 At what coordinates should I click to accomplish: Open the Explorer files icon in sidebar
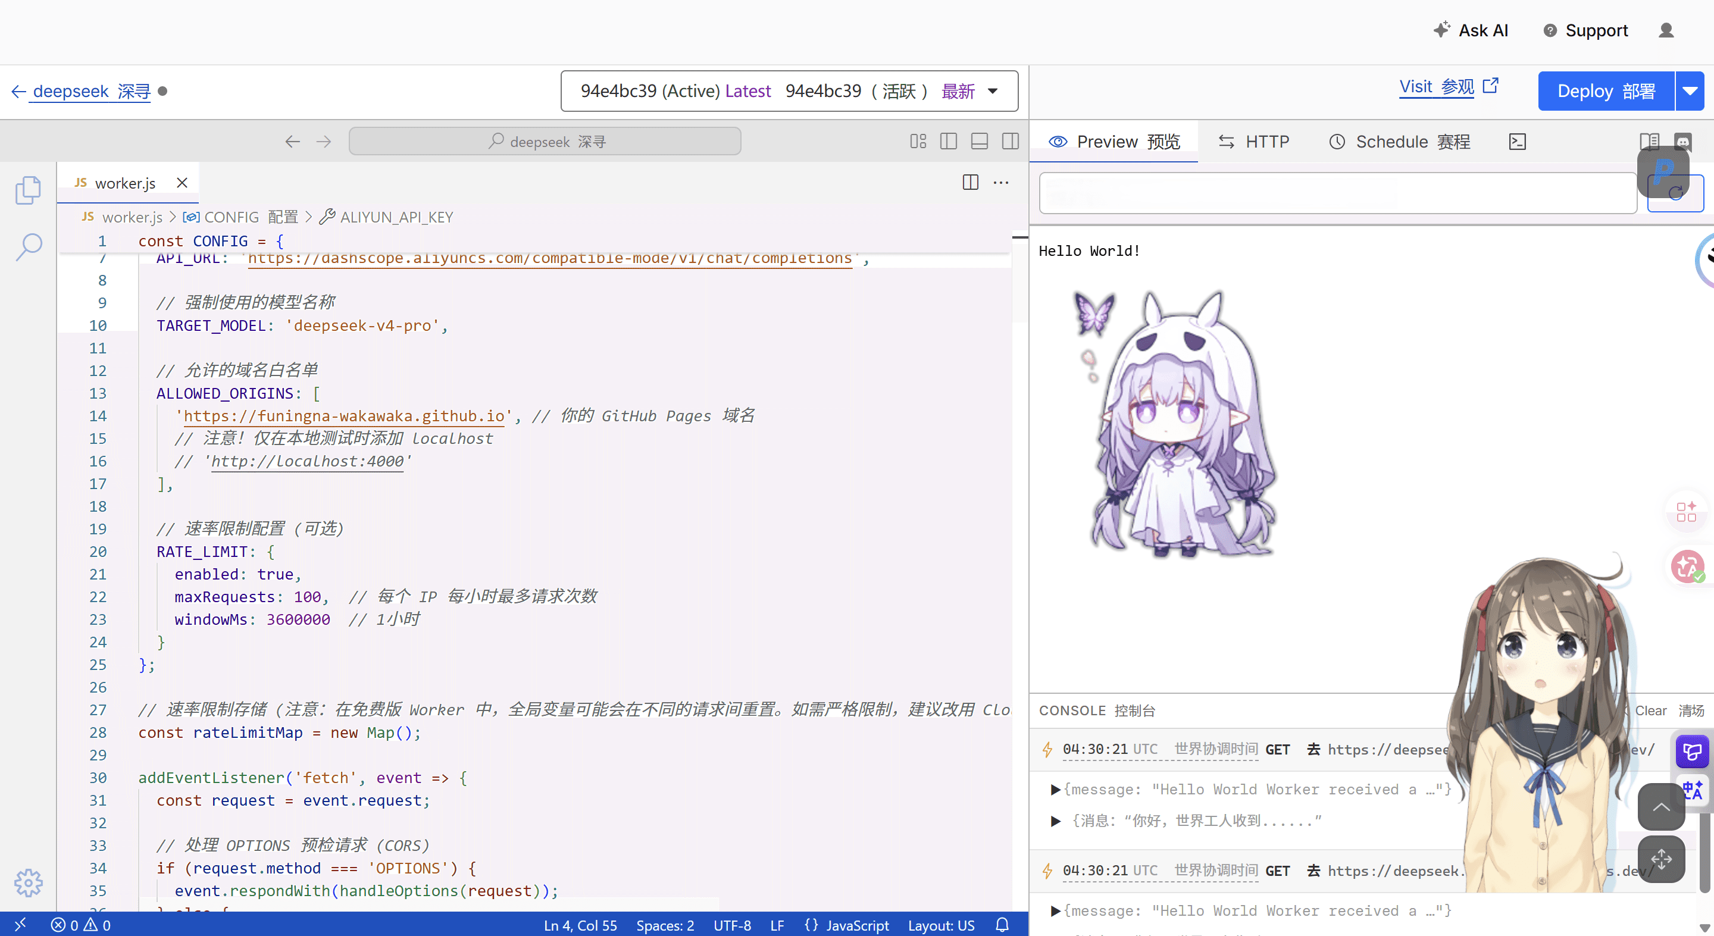click(x=28, y=190)
